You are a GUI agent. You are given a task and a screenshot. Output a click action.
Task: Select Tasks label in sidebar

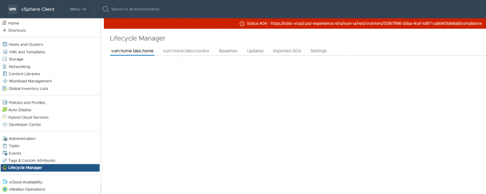pos(14,146)
